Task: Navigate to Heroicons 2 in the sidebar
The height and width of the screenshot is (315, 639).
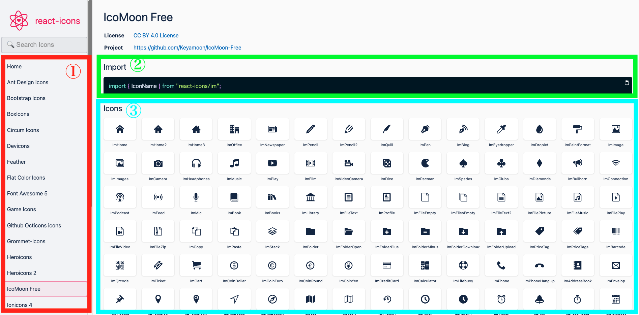Action: click(x=22, y=273)
